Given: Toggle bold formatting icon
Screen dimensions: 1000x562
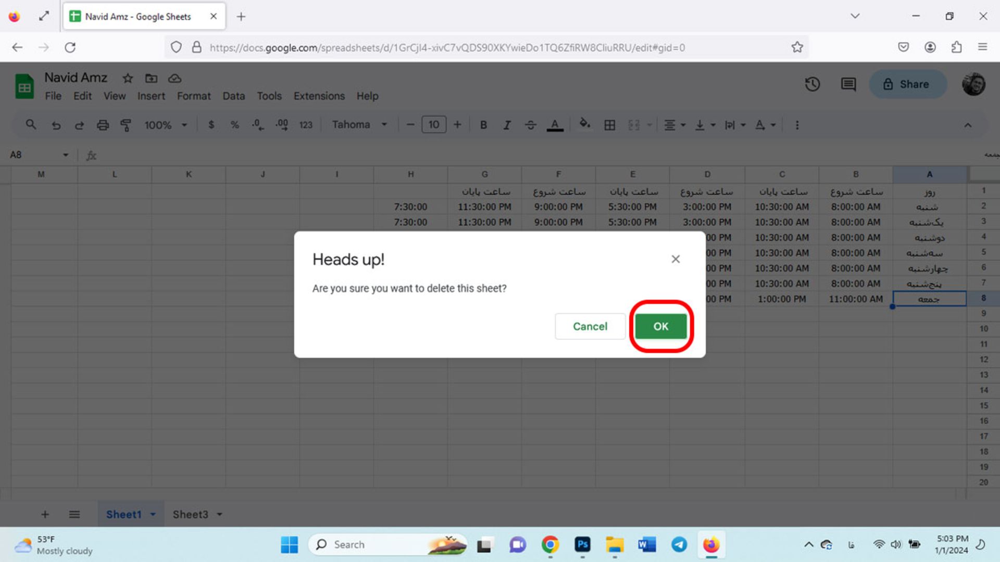Looking at the screenshot, I should pos(483,125).
